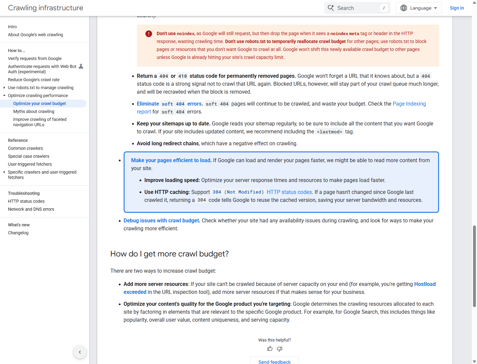Click the thumbs up helpful icon
The width and height of the screenshot is (477, 364).
tap(270, 348)
